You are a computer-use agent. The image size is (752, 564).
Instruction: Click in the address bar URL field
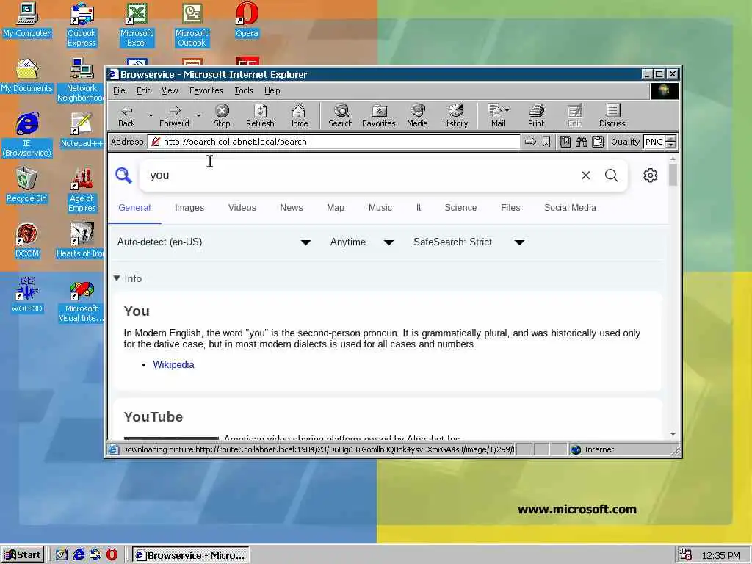(x=334, y=142)
